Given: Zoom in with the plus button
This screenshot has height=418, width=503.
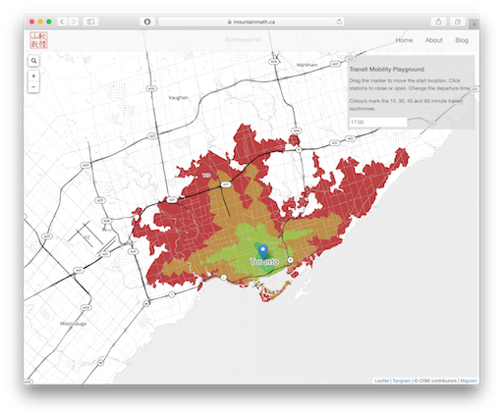Looking at the screenshot, I should pyautogui.click(x=33, y=76).
